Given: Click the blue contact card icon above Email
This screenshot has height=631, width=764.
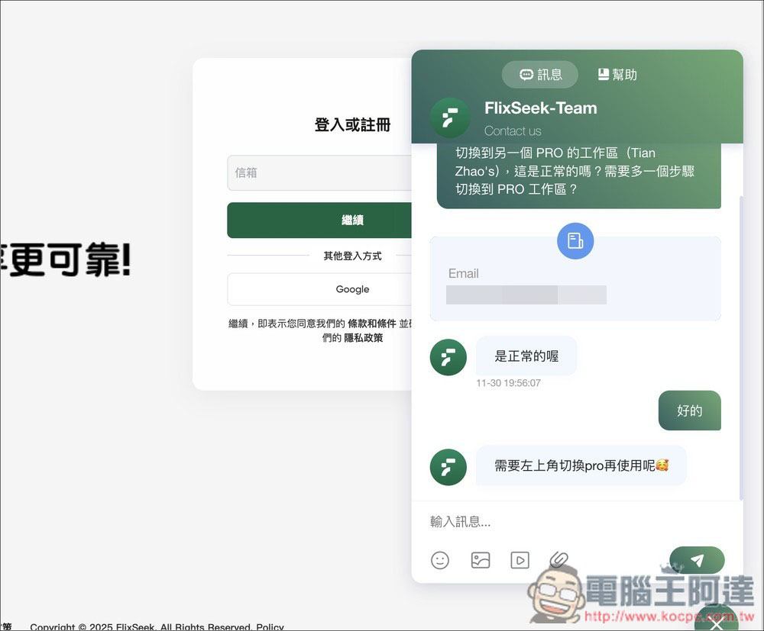Looking at the screenshot, I should [x=575, y=241].
